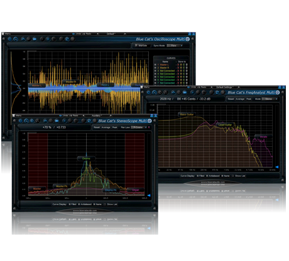The image size is (289, 261).
Task: Click the blue up-arrow icon in FreqAnalyst toolbar
Action: tap(173, 92)
